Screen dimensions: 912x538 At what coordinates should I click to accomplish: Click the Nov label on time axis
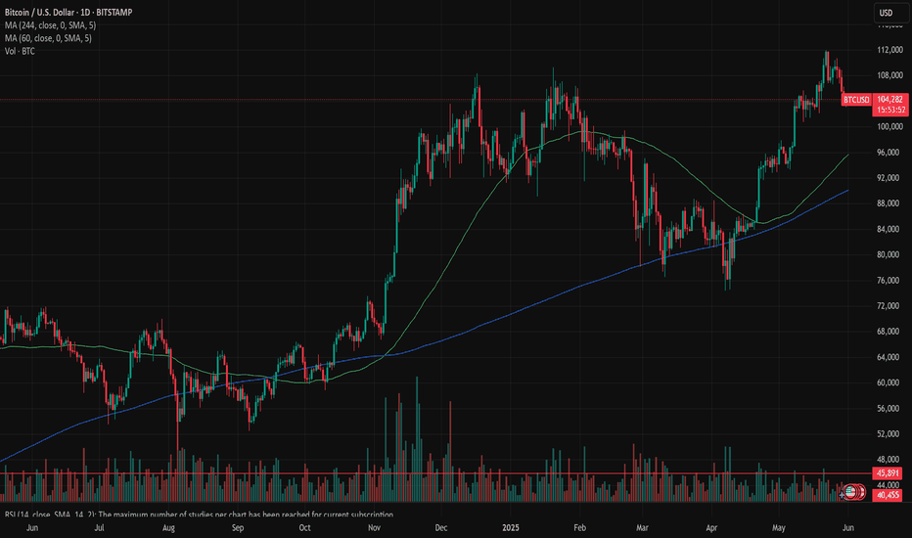click(x=374, y=528)
